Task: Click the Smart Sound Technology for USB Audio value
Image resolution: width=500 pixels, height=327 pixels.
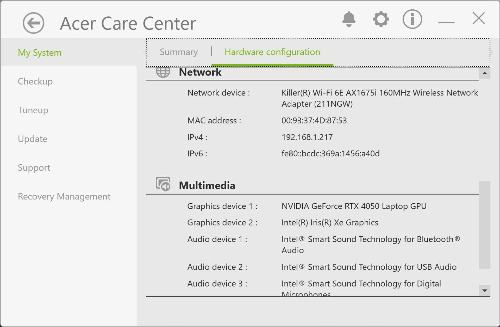Action: 369,267
